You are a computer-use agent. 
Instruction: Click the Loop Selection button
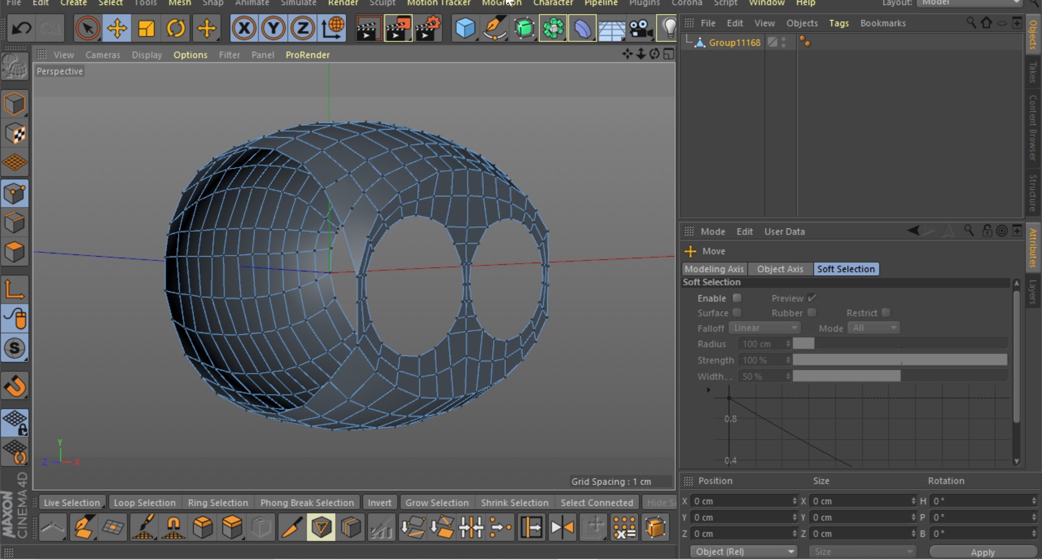(x=144, y=502)
